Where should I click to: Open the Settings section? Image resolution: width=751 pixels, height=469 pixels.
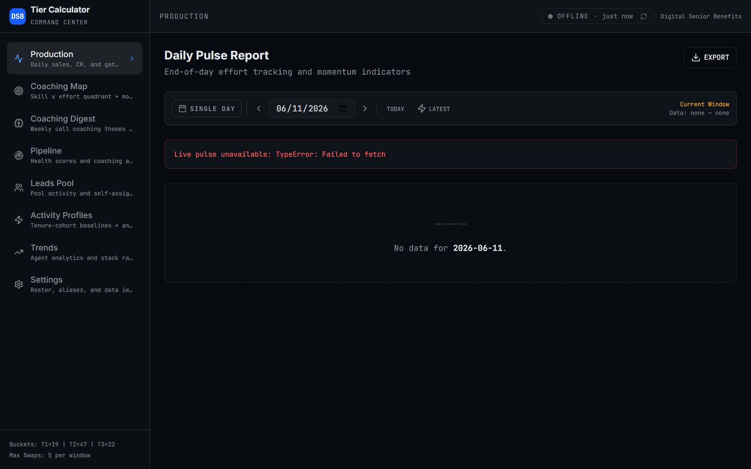(x=75, y=284)
